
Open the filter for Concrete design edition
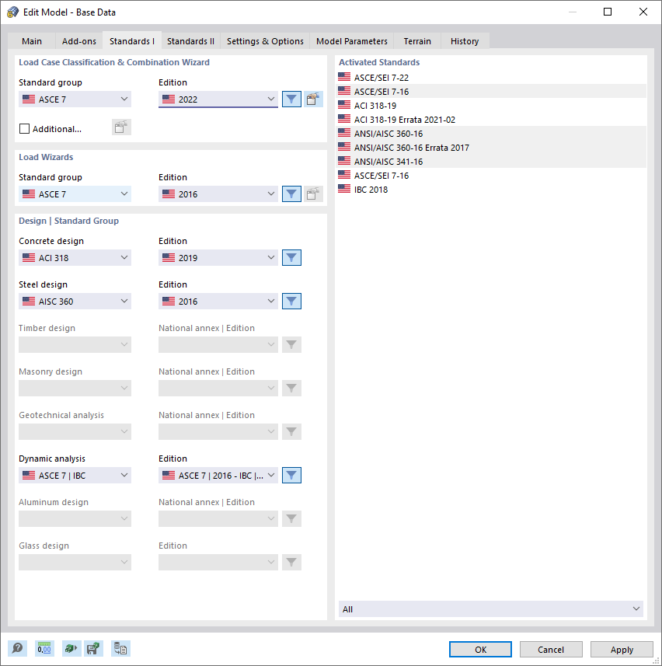click(x=291, y=257)
